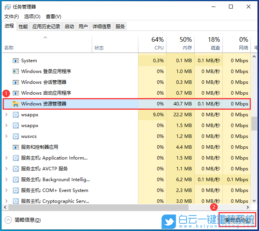The width and height of the screenshot is (259, 231).
Task: Click the Background Intellig... service host icon
Action: (x=16, y=180)
